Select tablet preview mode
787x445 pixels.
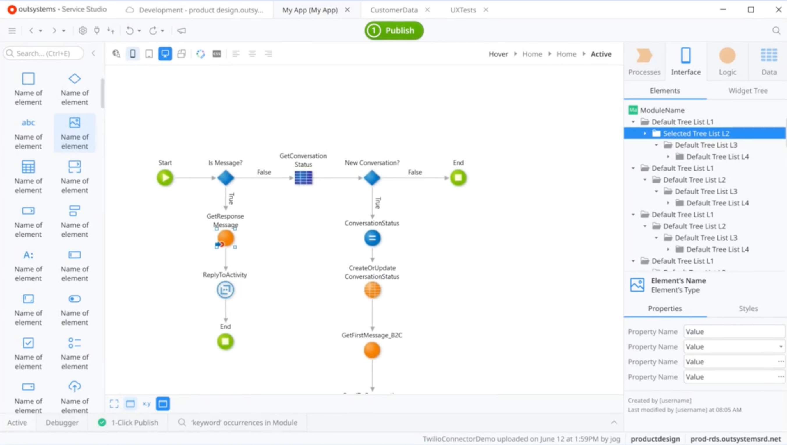pos(149,53)
